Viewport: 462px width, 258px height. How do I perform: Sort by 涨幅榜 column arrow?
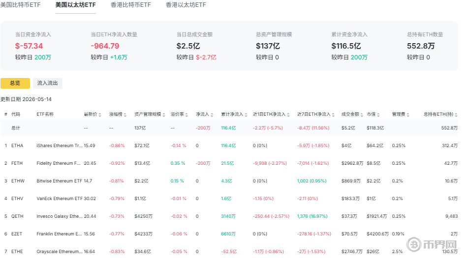(x=125, y=115)
